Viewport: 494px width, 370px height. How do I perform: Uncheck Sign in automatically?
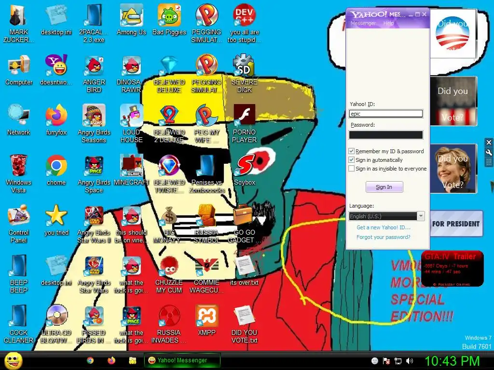pyautogui.click(x=352, y=160)
